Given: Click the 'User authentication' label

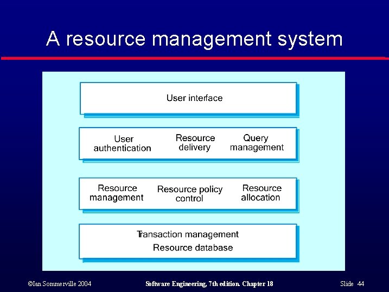Looking at the screenshot, I should point(123,143).
